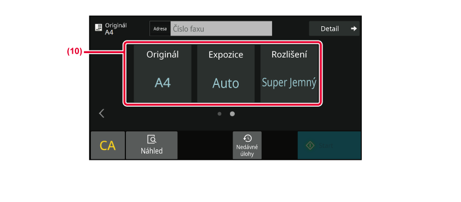461x202 pixels.
Task: Click the Originál A4 status text at top
Action: (116, 28)
